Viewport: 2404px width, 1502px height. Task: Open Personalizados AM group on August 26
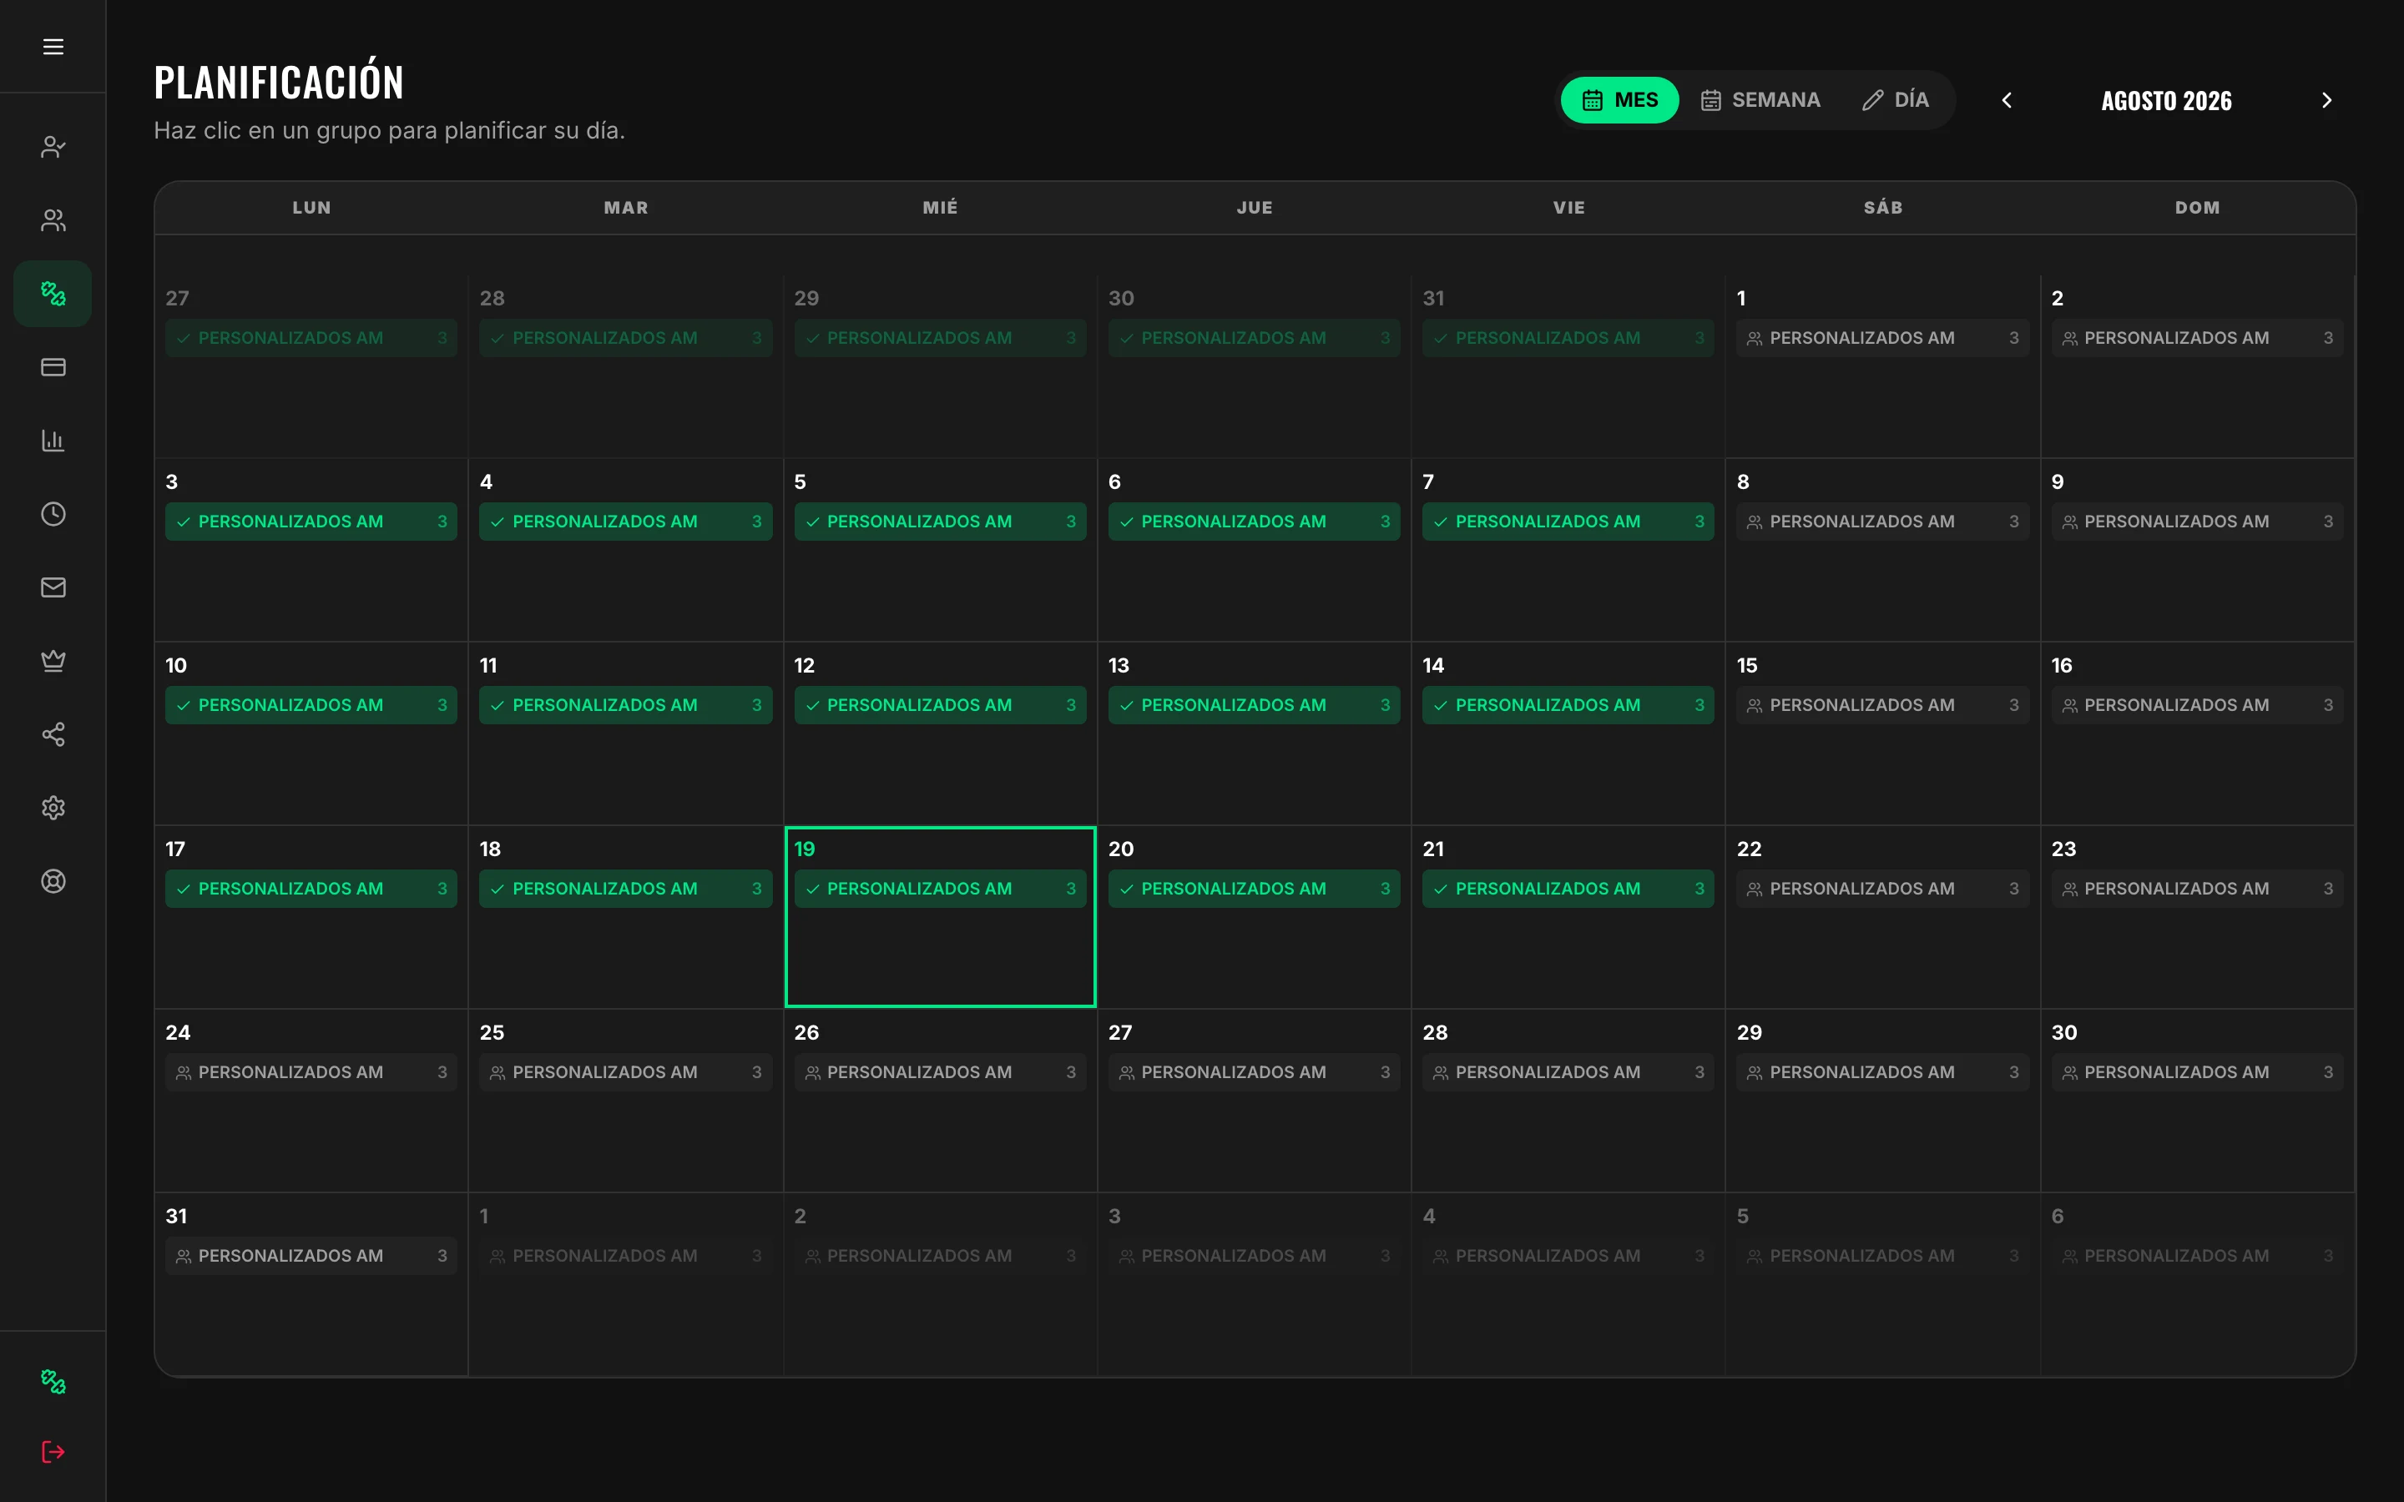point(940,1072)
